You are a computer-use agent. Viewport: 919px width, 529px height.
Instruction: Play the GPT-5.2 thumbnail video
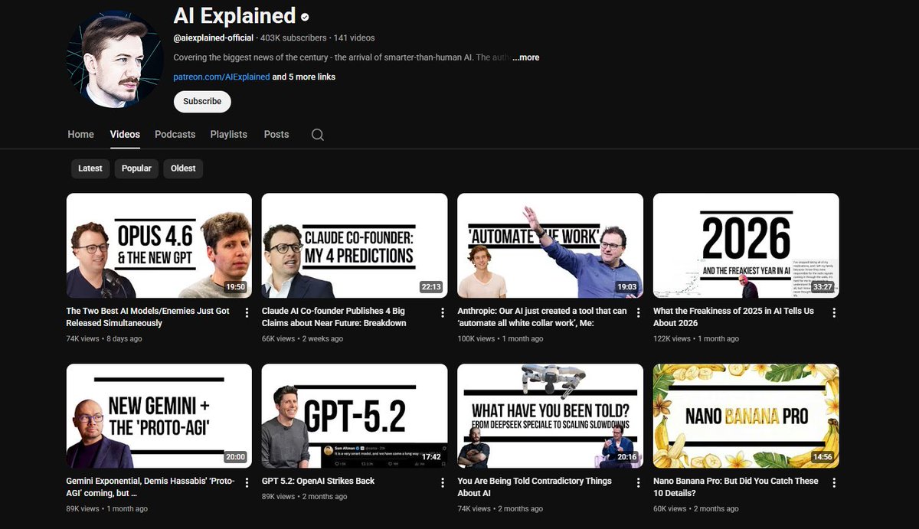click(355, 416)
